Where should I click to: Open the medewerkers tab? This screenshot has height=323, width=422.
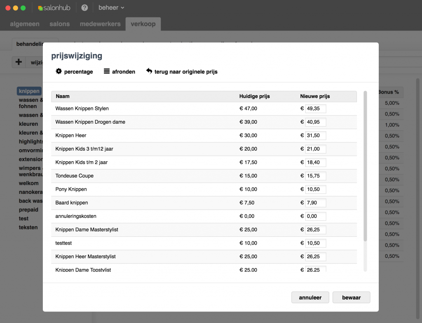100,24
